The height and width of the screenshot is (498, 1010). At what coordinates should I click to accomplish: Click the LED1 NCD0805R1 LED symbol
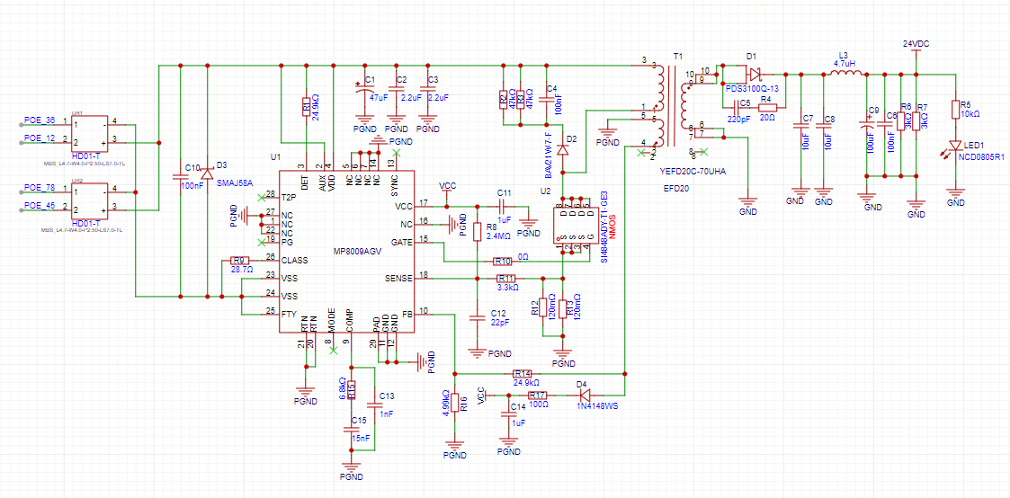[956, 147]
